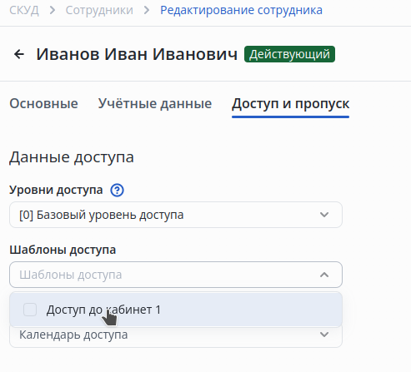The image size is (411, 372).
Task: Click the back arrow beside Иванов Иван Иванович
Action: (19, 54)
